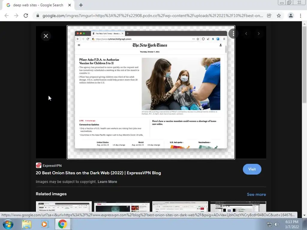Click 'Images may be subject to copyright' text
Image resolution: width=307 pixels, height=230 pixels.
(x=66, y=182)
